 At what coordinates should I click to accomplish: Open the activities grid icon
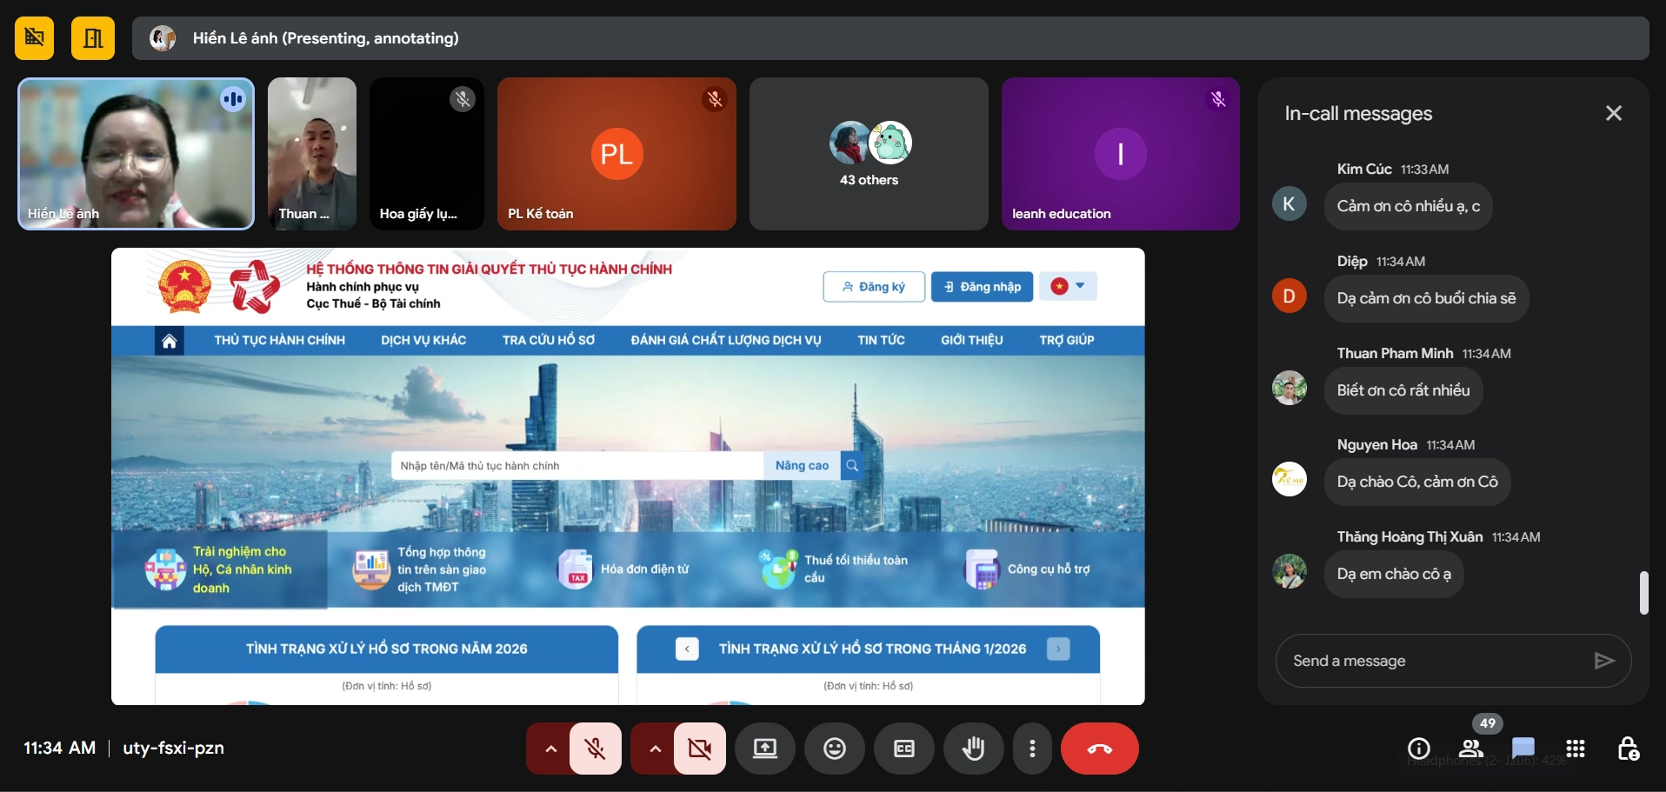pyautogui.click(x=1575, y=749)
